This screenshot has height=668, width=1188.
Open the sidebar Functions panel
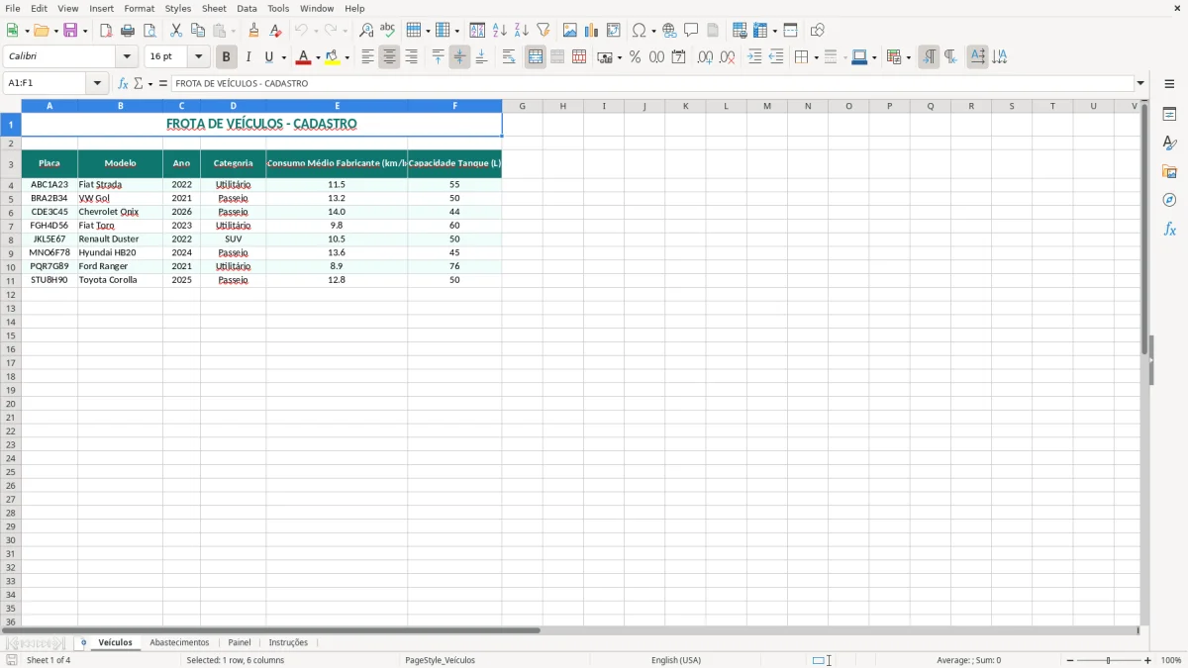pos(1169,229)
